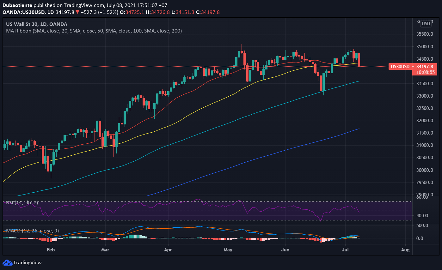Click the Aug label on time axis
The image size is (442, 270).
405,250
